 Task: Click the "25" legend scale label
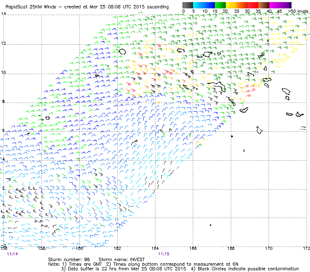(x=237, y=11)
